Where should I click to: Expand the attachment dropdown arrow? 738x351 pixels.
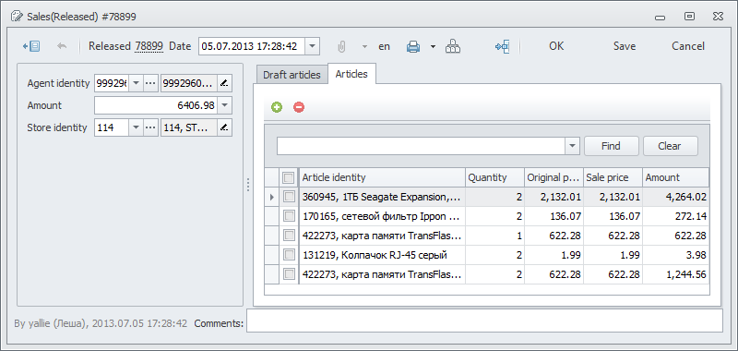click(364, 46)
